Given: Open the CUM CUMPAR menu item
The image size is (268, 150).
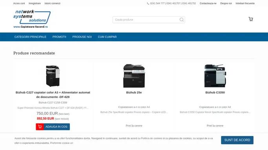Looking at the screenshot, I should click(x=108, y=37).
